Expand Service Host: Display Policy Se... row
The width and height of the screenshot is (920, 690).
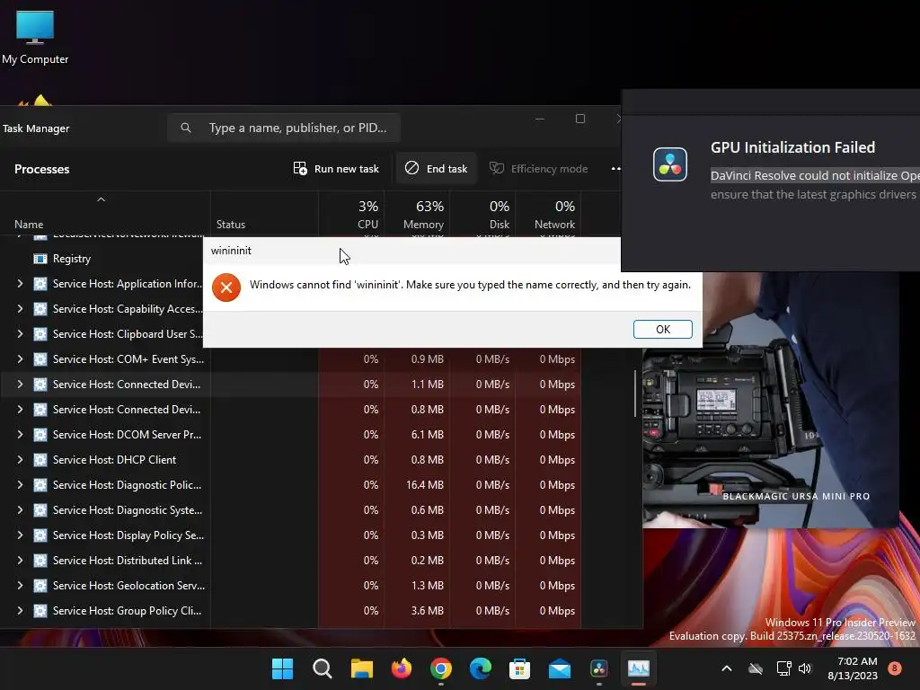click(20, 535)
